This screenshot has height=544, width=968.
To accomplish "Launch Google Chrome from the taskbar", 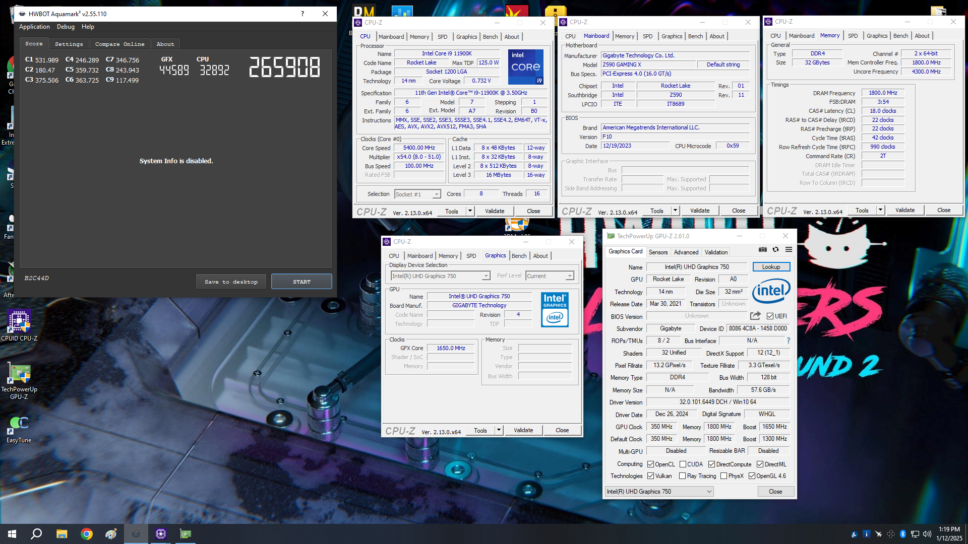I will click(x=87, y=534).
